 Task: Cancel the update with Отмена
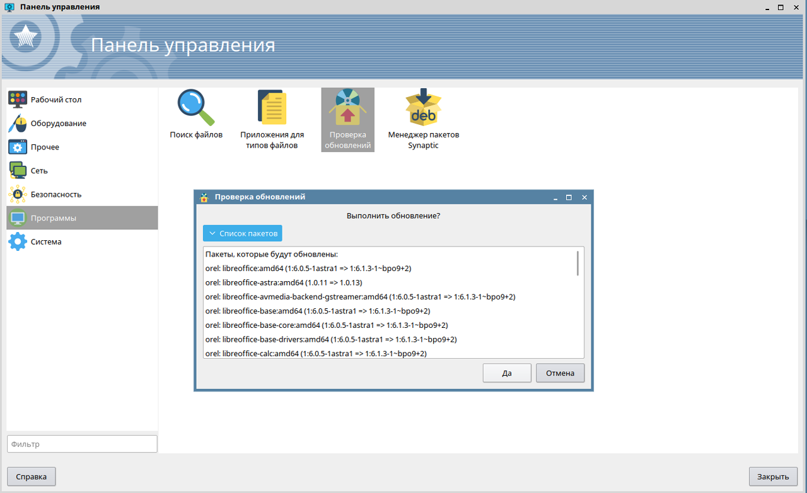[x=560, y=373]
